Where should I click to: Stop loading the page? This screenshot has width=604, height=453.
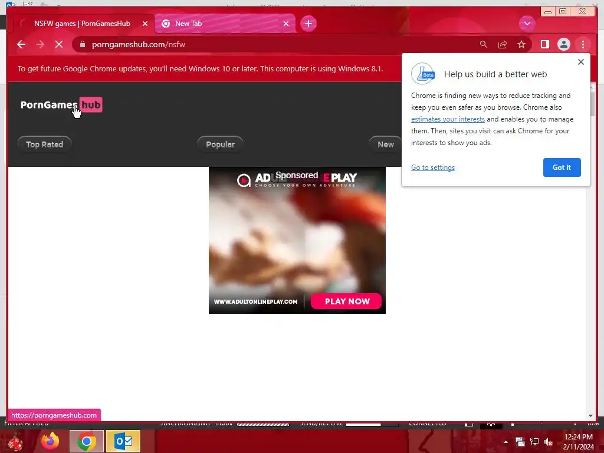click(59, 44)
